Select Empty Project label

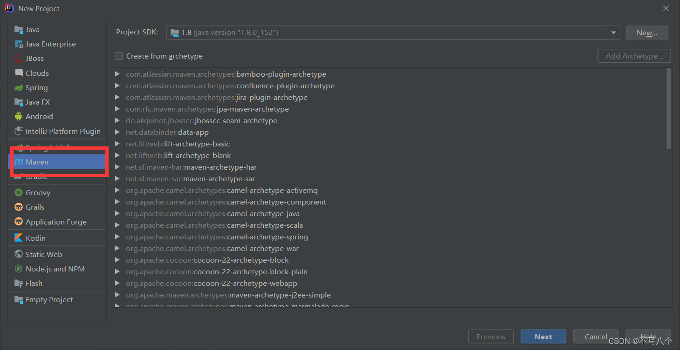tap(49, 300)
